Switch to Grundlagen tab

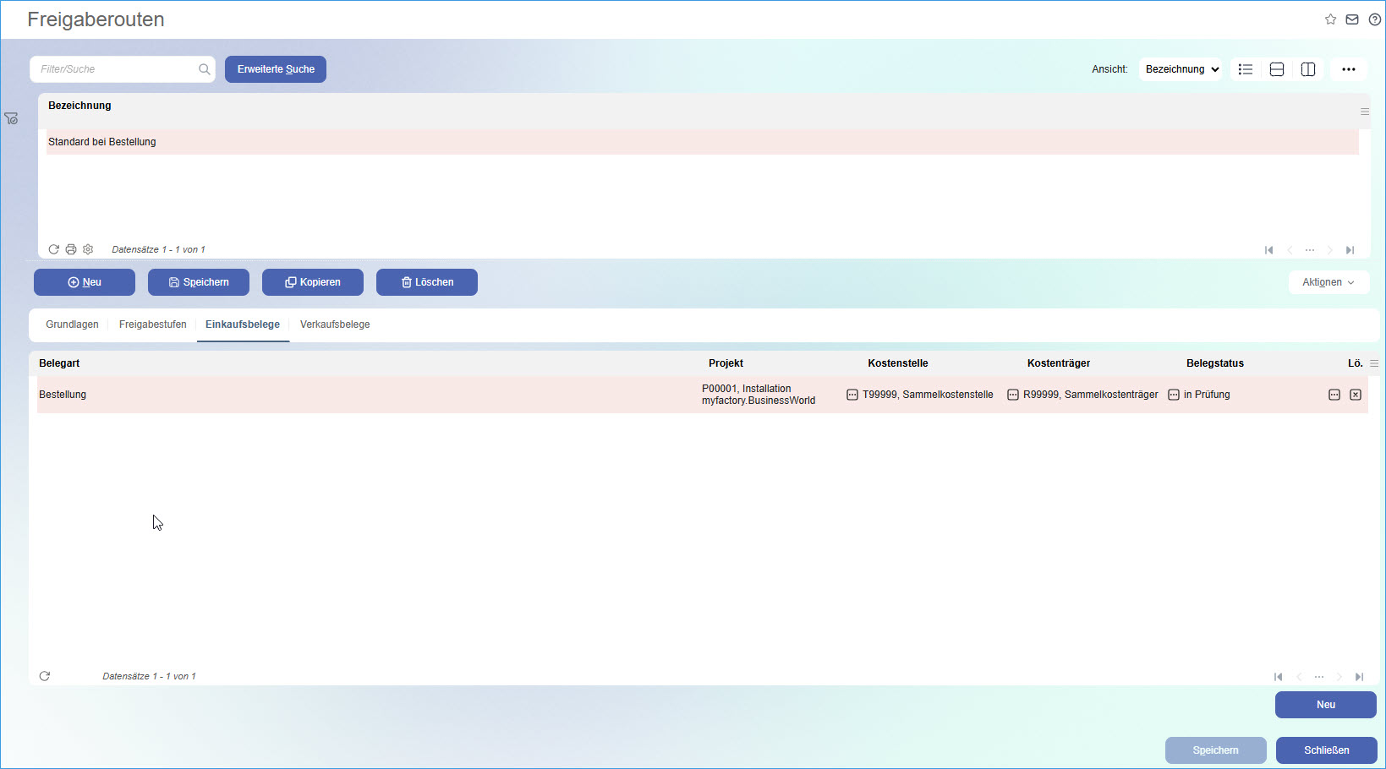pyautogui.click(x=72, y=325)
